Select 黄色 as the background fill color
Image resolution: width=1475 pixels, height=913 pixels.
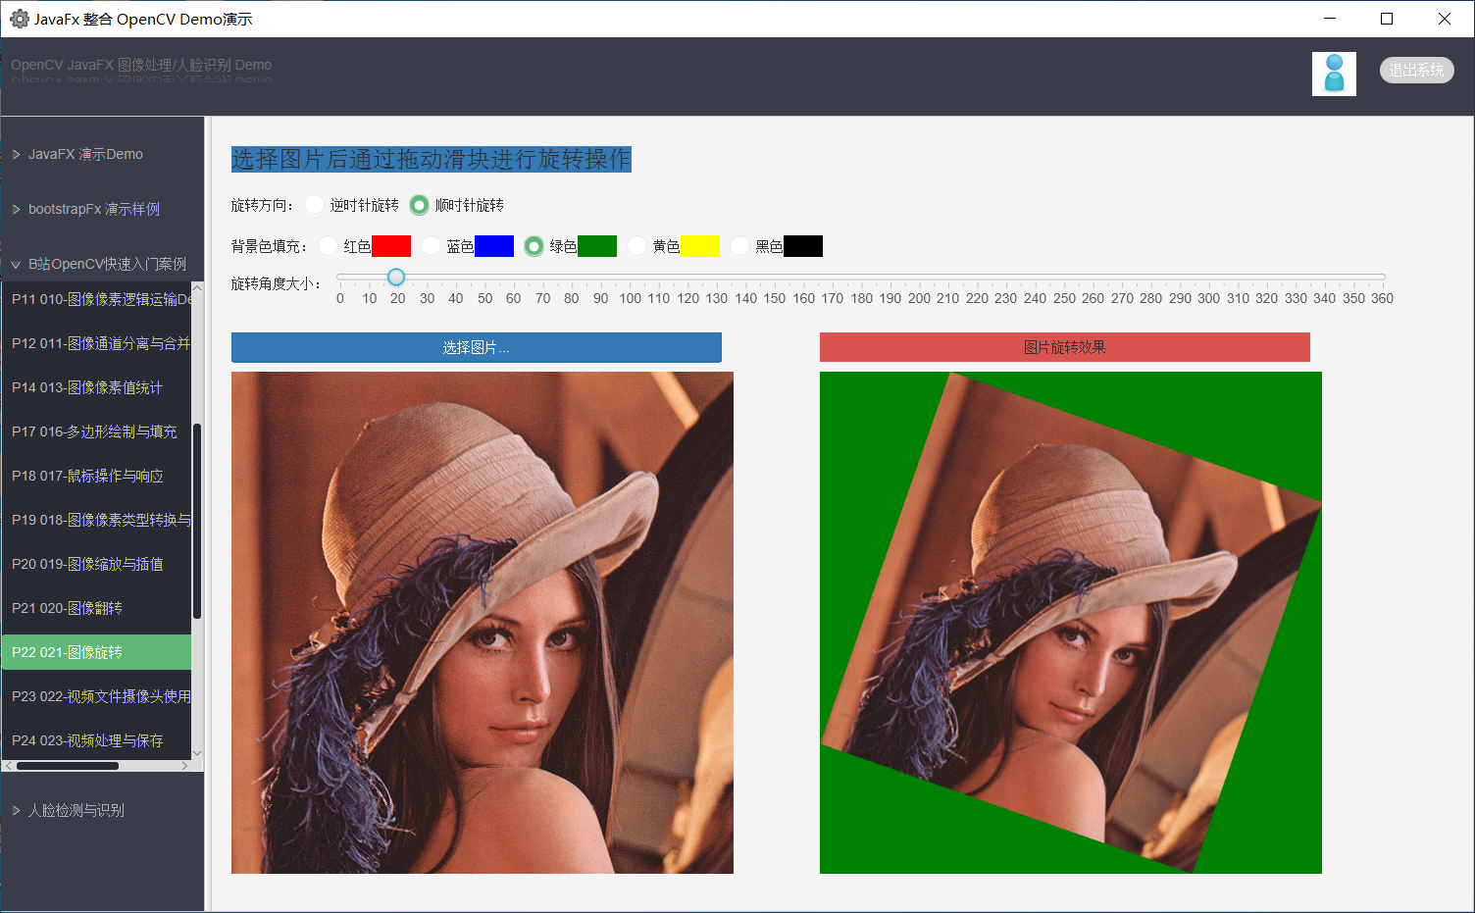(637, 245)
